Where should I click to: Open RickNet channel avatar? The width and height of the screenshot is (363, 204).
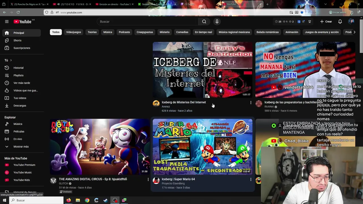tap(259, 103)
